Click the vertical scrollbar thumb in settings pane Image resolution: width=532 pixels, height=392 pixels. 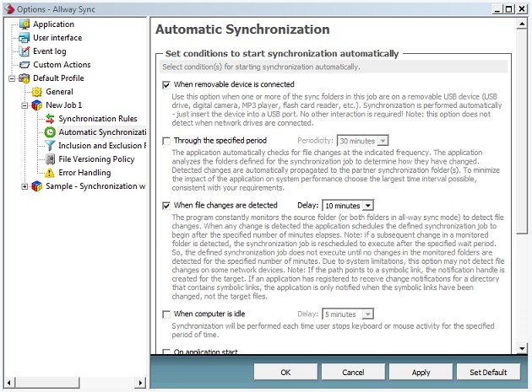[x=522, y=132]
